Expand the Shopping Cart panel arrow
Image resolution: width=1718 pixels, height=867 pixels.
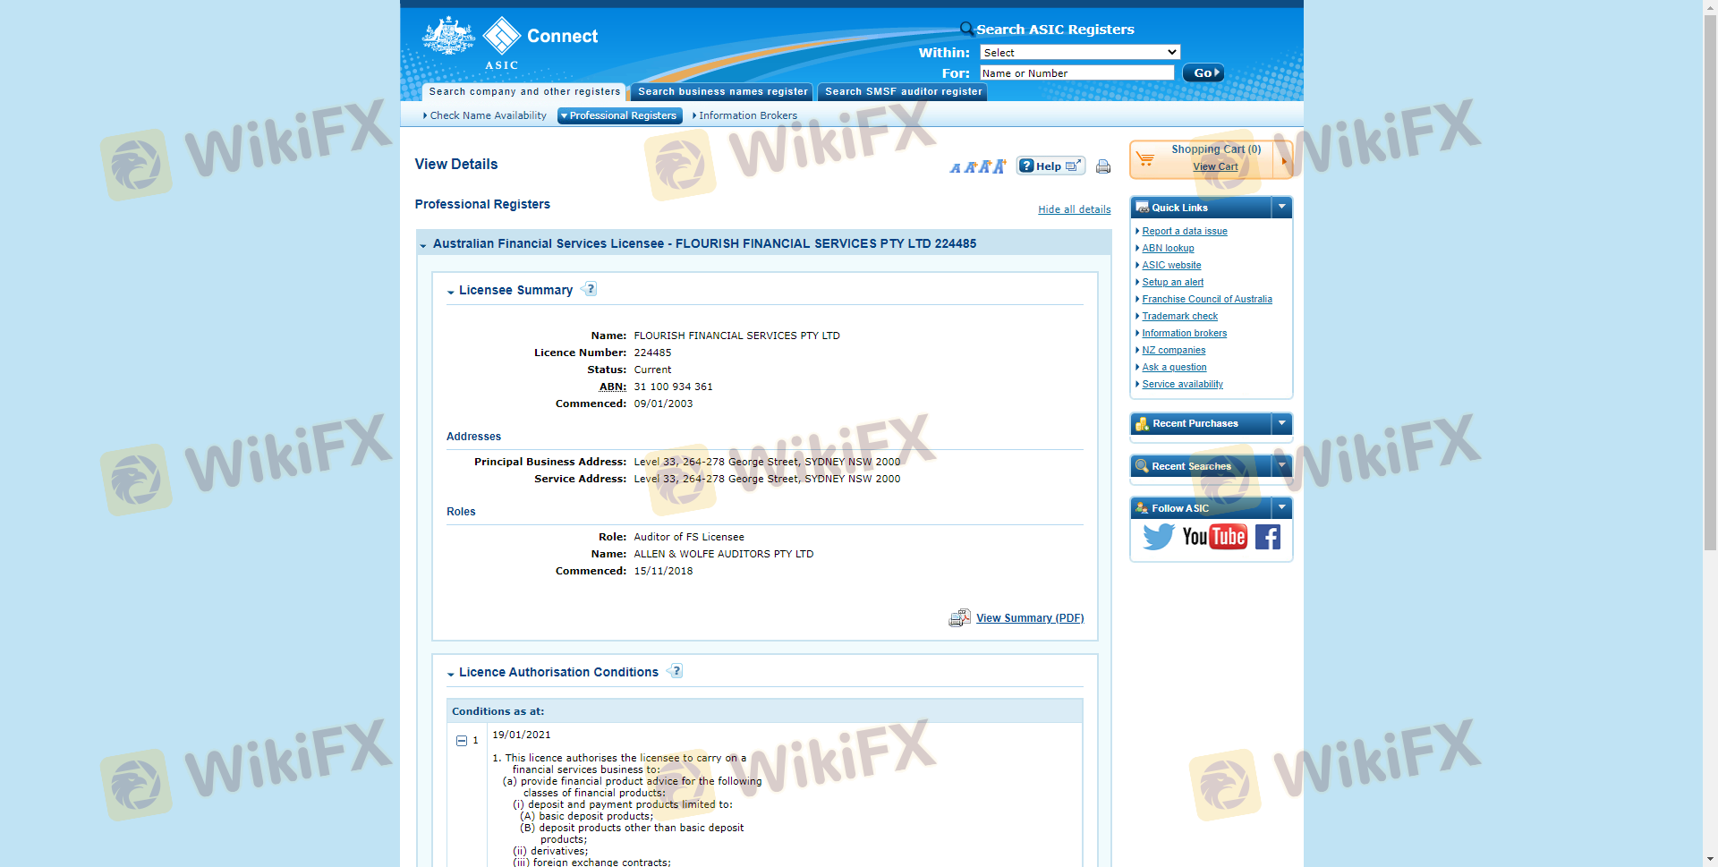1283,160
